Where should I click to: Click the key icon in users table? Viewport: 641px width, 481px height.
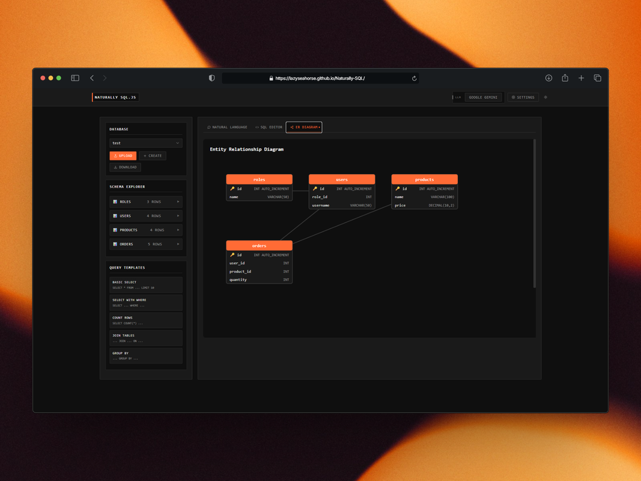(x=315, y=189)
